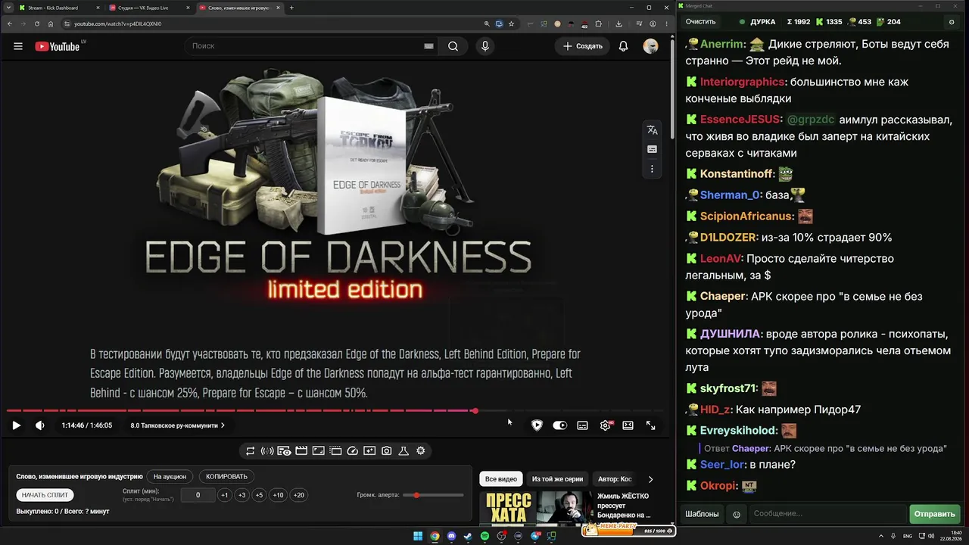The image size is (969, 545).
Task: Open extension toolbar gear settings
Action: pos(421,451)
